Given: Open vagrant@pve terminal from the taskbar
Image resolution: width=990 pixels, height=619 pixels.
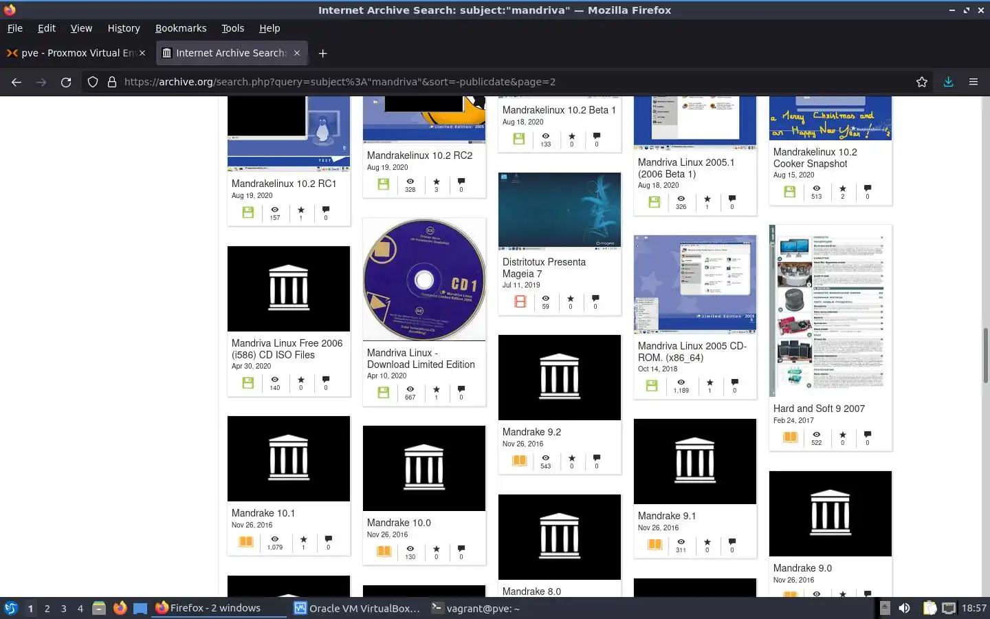Looking at the screenshot, I should pos(476,608).
